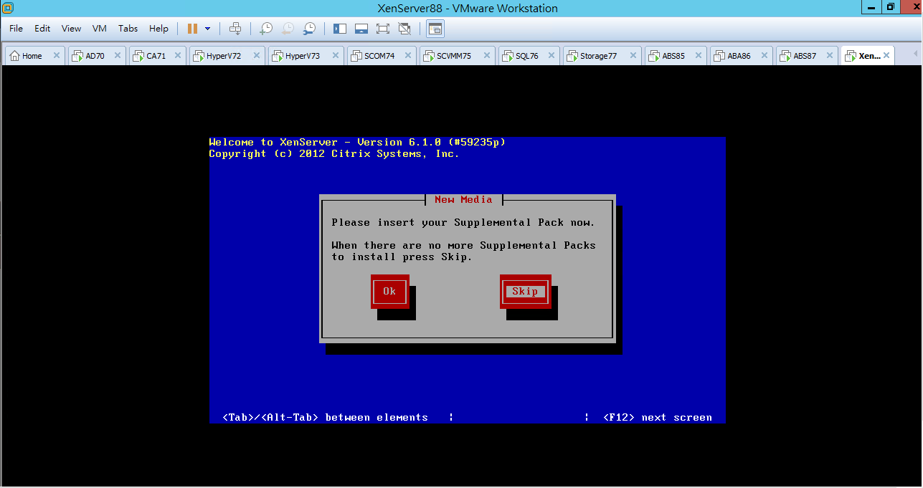Switch to the Storage77 tab
This screenshot has width=923, height=488.
(599, 56)
